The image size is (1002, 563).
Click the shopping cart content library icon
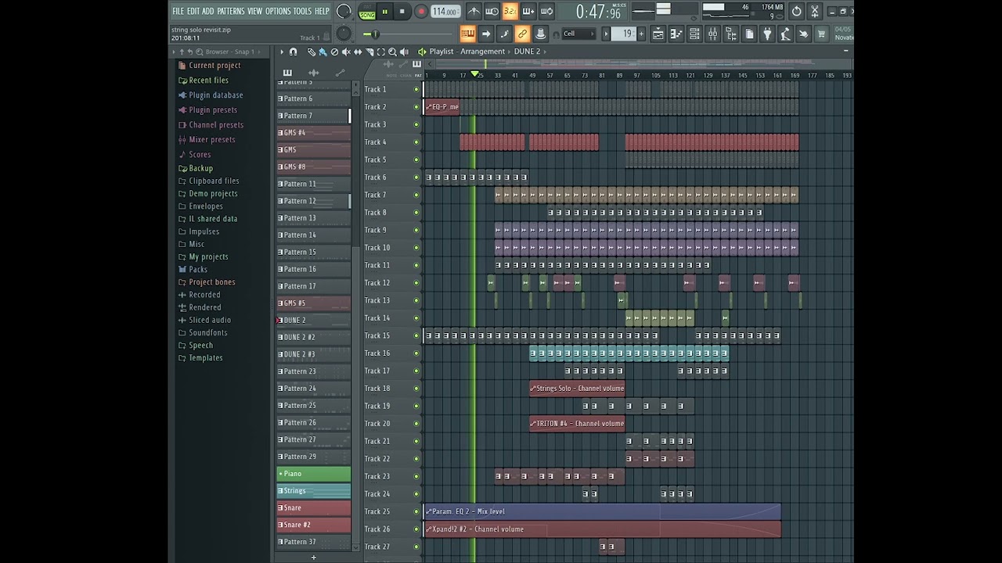[821, 34]
